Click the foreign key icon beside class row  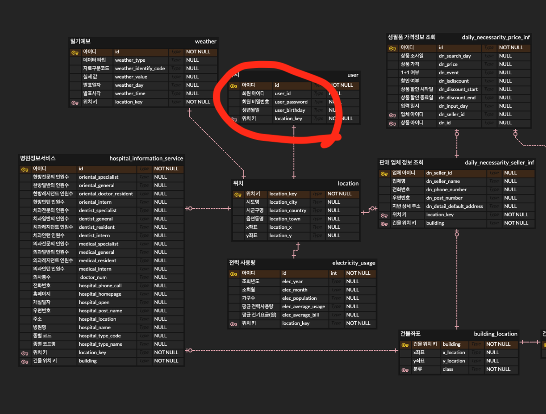click(x=405, y=370)
